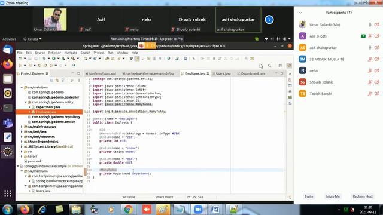Collapse the Participants panel chevron in Zoom
Screen dimensions: 383x215
pos(300,13)
